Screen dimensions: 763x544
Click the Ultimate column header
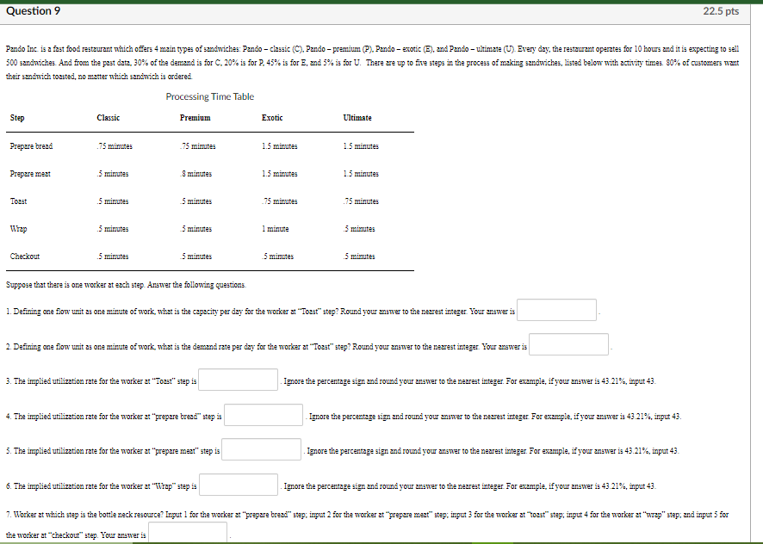click(357, 118)
